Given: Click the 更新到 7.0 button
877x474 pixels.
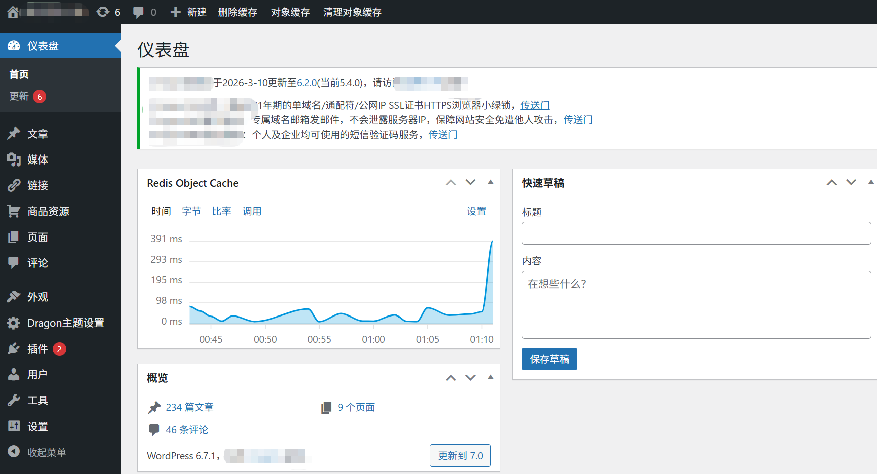Looking at the screenshot, I should 460,456.
